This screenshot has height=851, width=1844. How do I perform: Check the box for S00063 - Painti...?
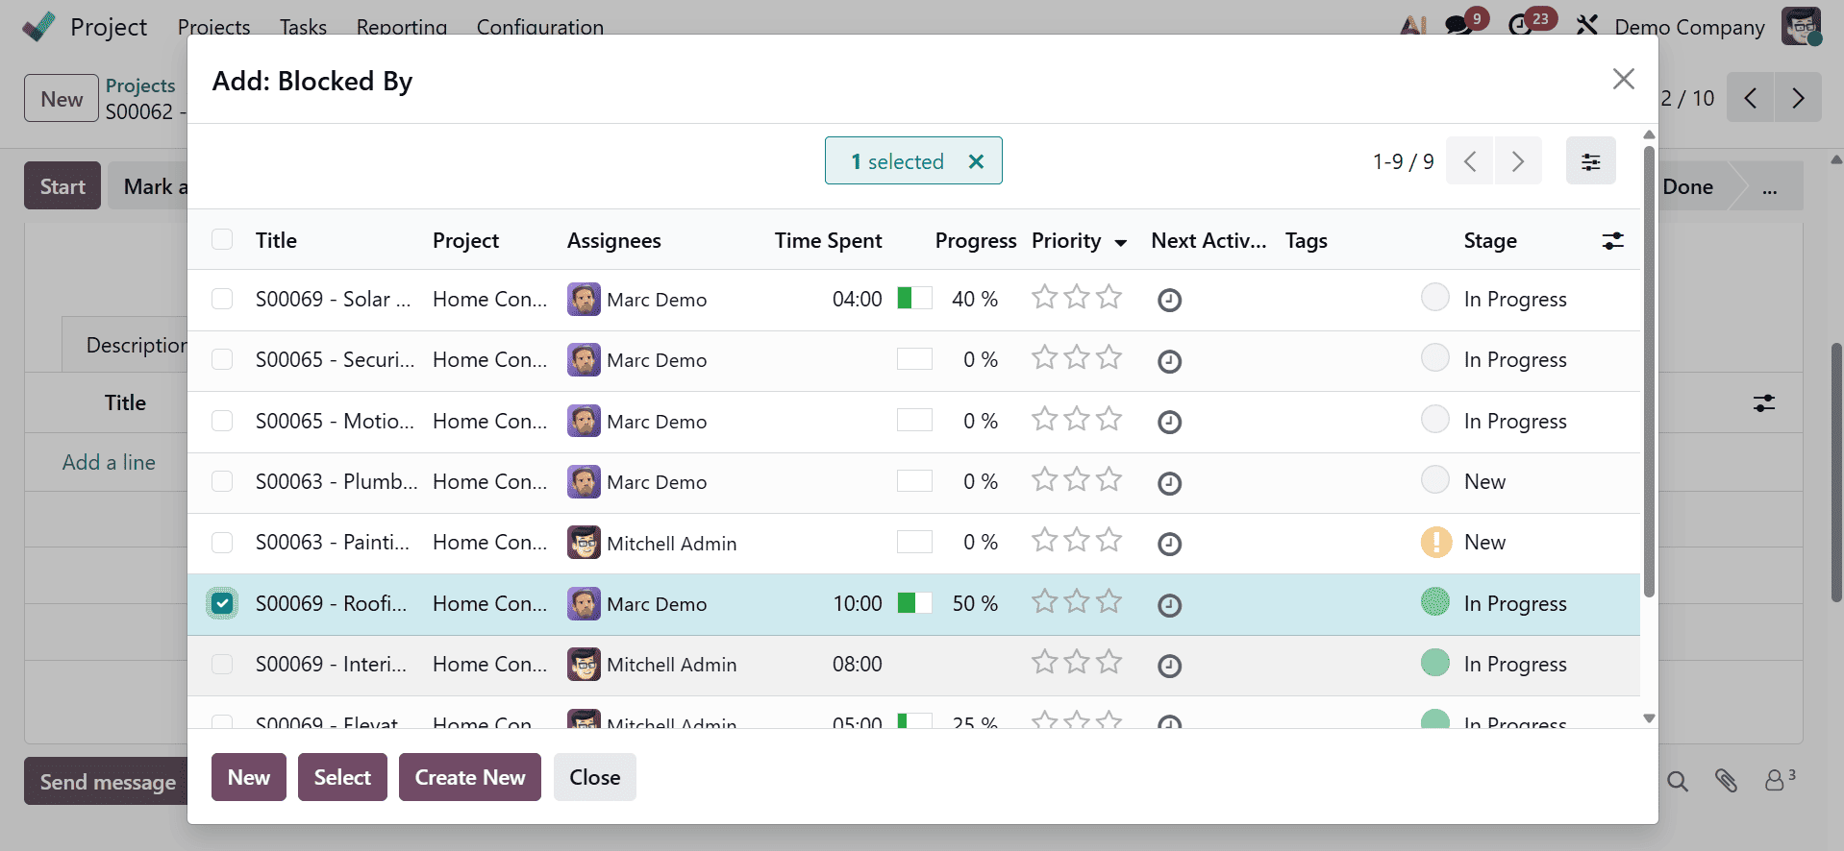point(222,543)
